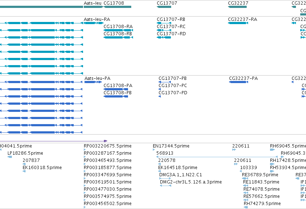Viewport: 306px width, 209px height.
Task: Select protein CG13707-PB
Action: point(173,78)
